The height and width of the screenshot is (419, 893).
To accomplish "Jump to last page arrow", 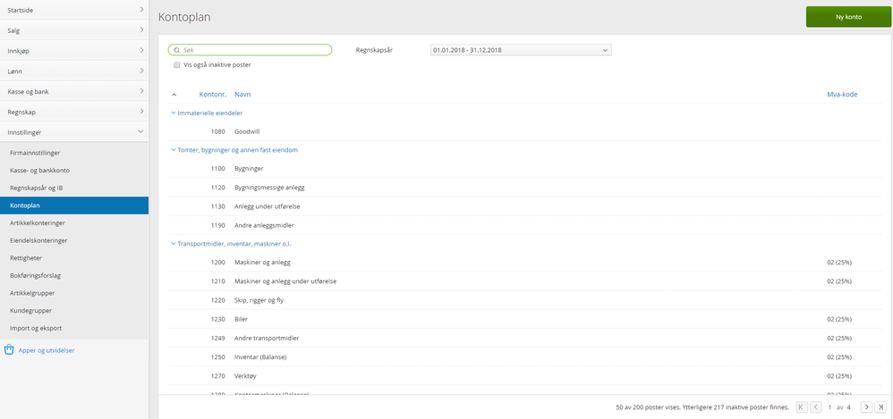I will 881,406.
